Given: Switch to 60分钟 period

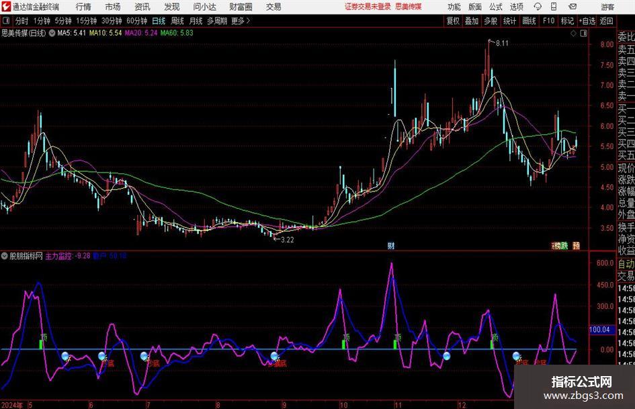Looking at the screenshot, I should (136, 21).
